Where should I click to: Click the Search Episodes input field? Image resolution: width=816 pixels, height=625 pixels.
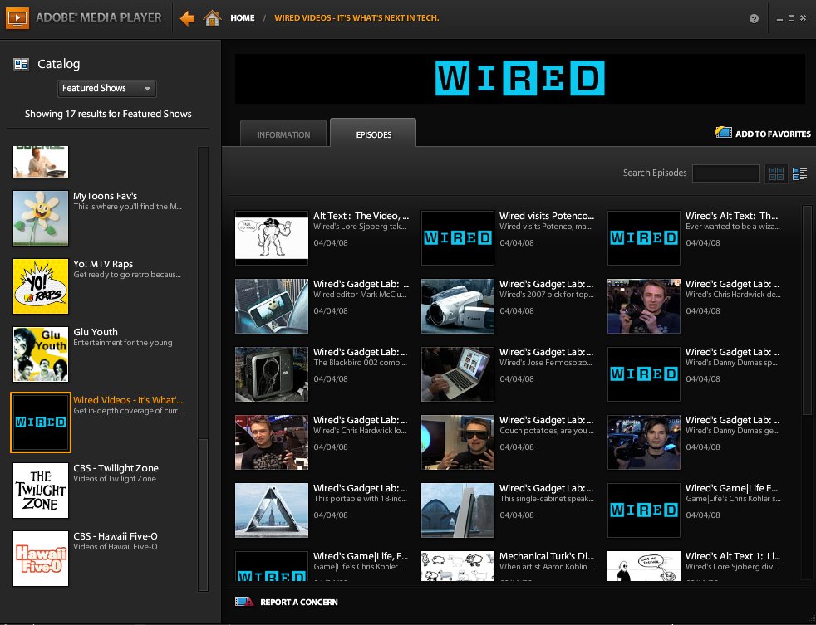coord(725,173)
